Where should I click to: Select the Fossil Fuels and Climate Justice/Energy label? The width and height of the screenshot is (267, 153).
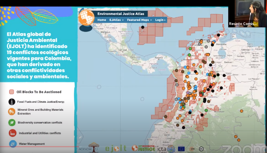point(41,102)
